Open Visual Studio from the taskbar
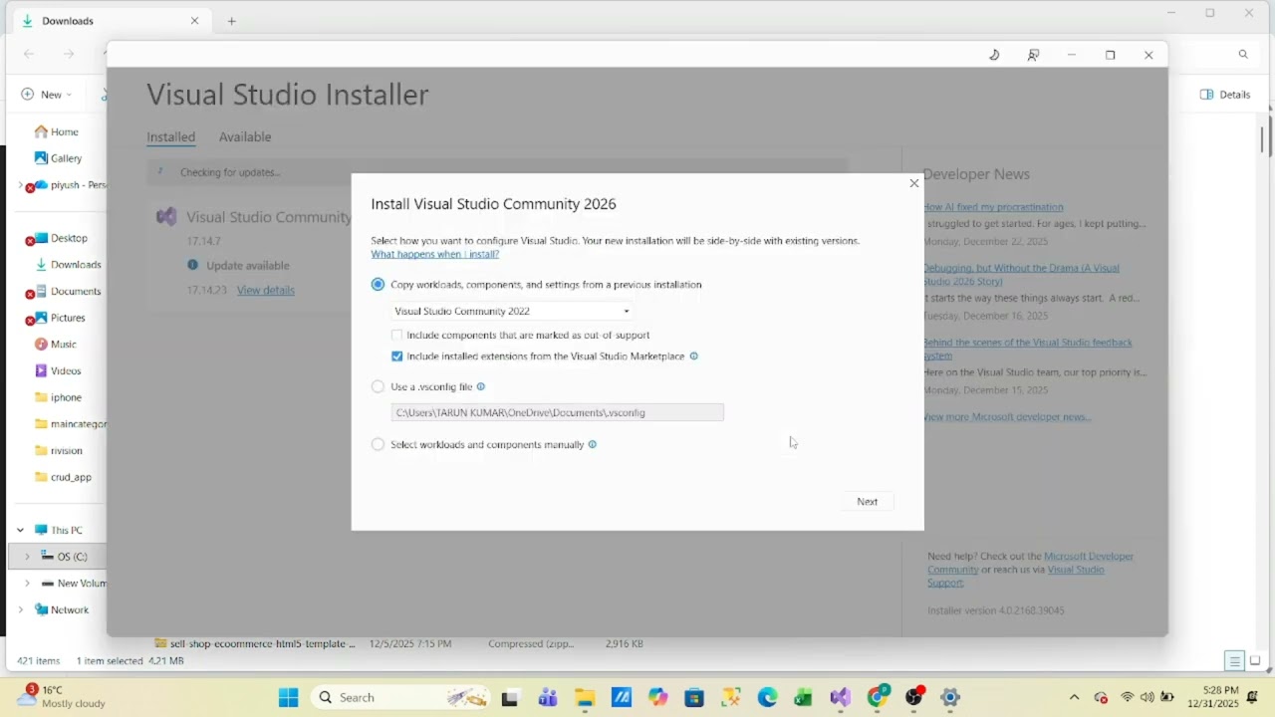The height and width of the screenshot is (717, 1275). (x=841, y=698)
